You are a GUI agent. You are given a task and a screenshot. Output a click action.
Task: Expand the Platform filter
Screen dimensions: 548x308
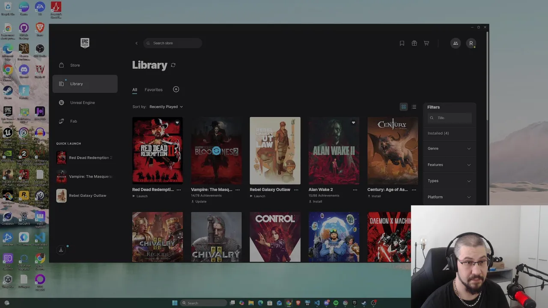(x=449, y=197)
